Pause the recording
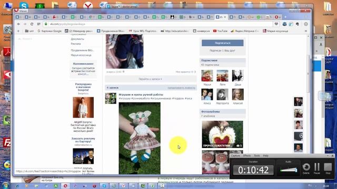The height and width of the screenshot is (189, 337). click(x=317, y=169)
